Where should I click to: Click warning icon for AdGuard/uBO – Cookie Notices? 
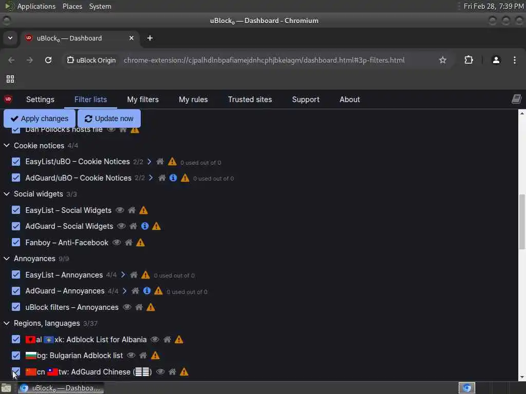pos(185,178)
